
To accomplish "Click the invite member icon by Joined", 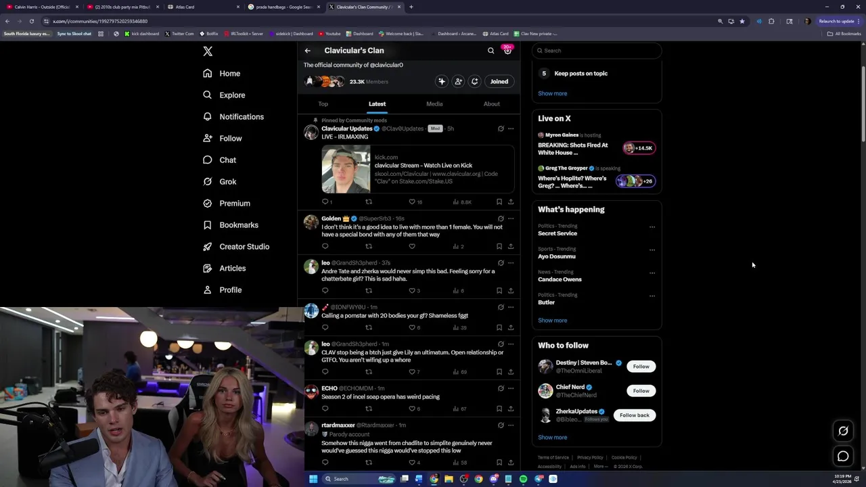I will [458, 81].
